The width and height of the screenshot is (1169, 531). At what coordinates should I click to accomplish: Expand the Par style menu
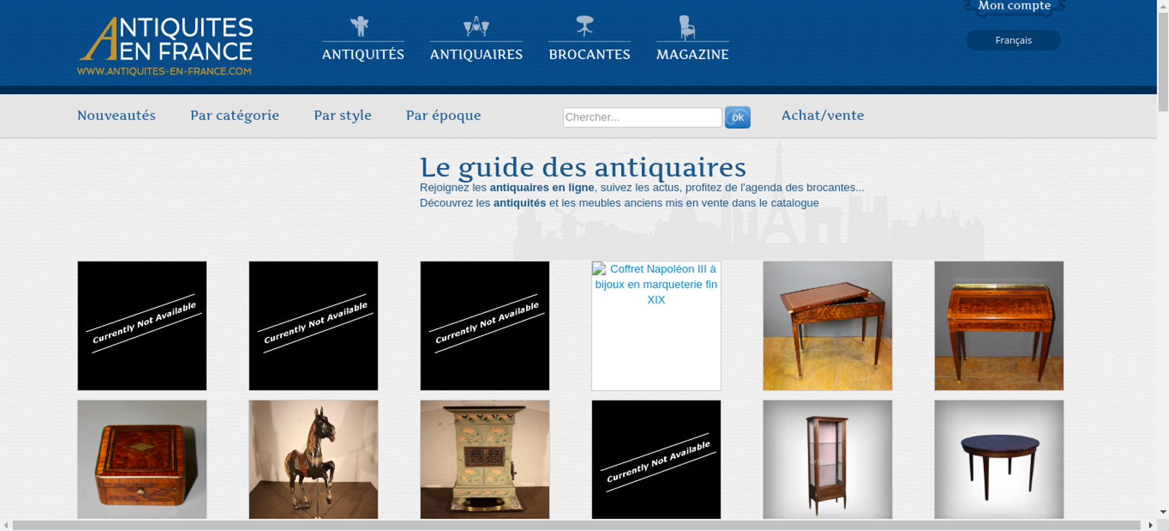[343, 115]
